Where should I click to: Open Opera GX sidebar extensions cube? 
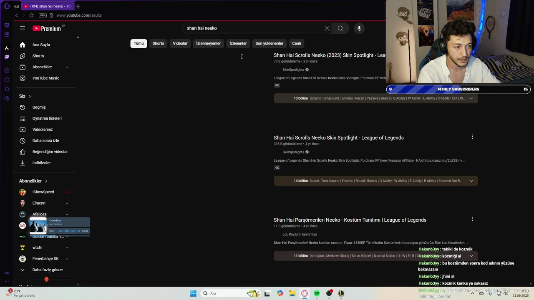7,89
